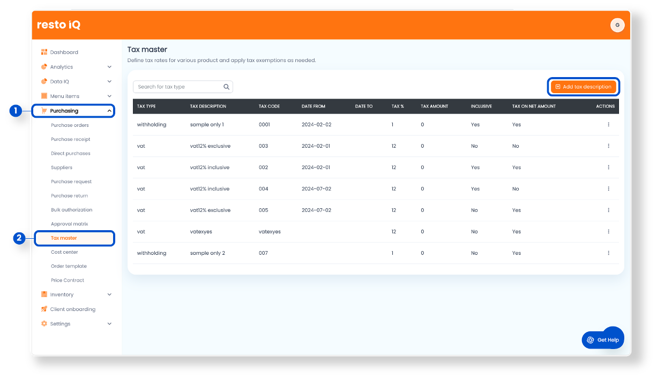The height and width of the screenshot is (379, 657).
Task: Click the TAX % column header
Action: pos(398,107)
